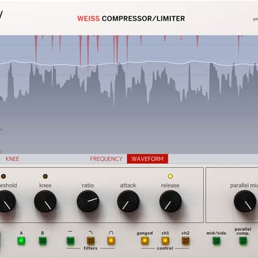Viewport: 258px width, 258px height.
Task: Click the ratio label
Action: (88, 185)
